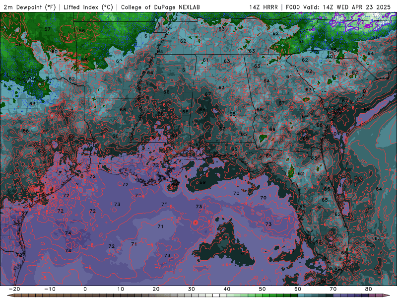Click the '-20' colorbar scale label
The image size is (397, 298).
coord(14,289)
